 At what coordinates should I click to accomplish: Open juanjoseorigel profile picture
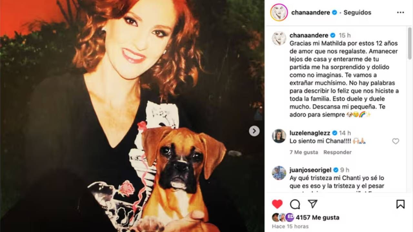pyautogui.click(x=279, y=173)
